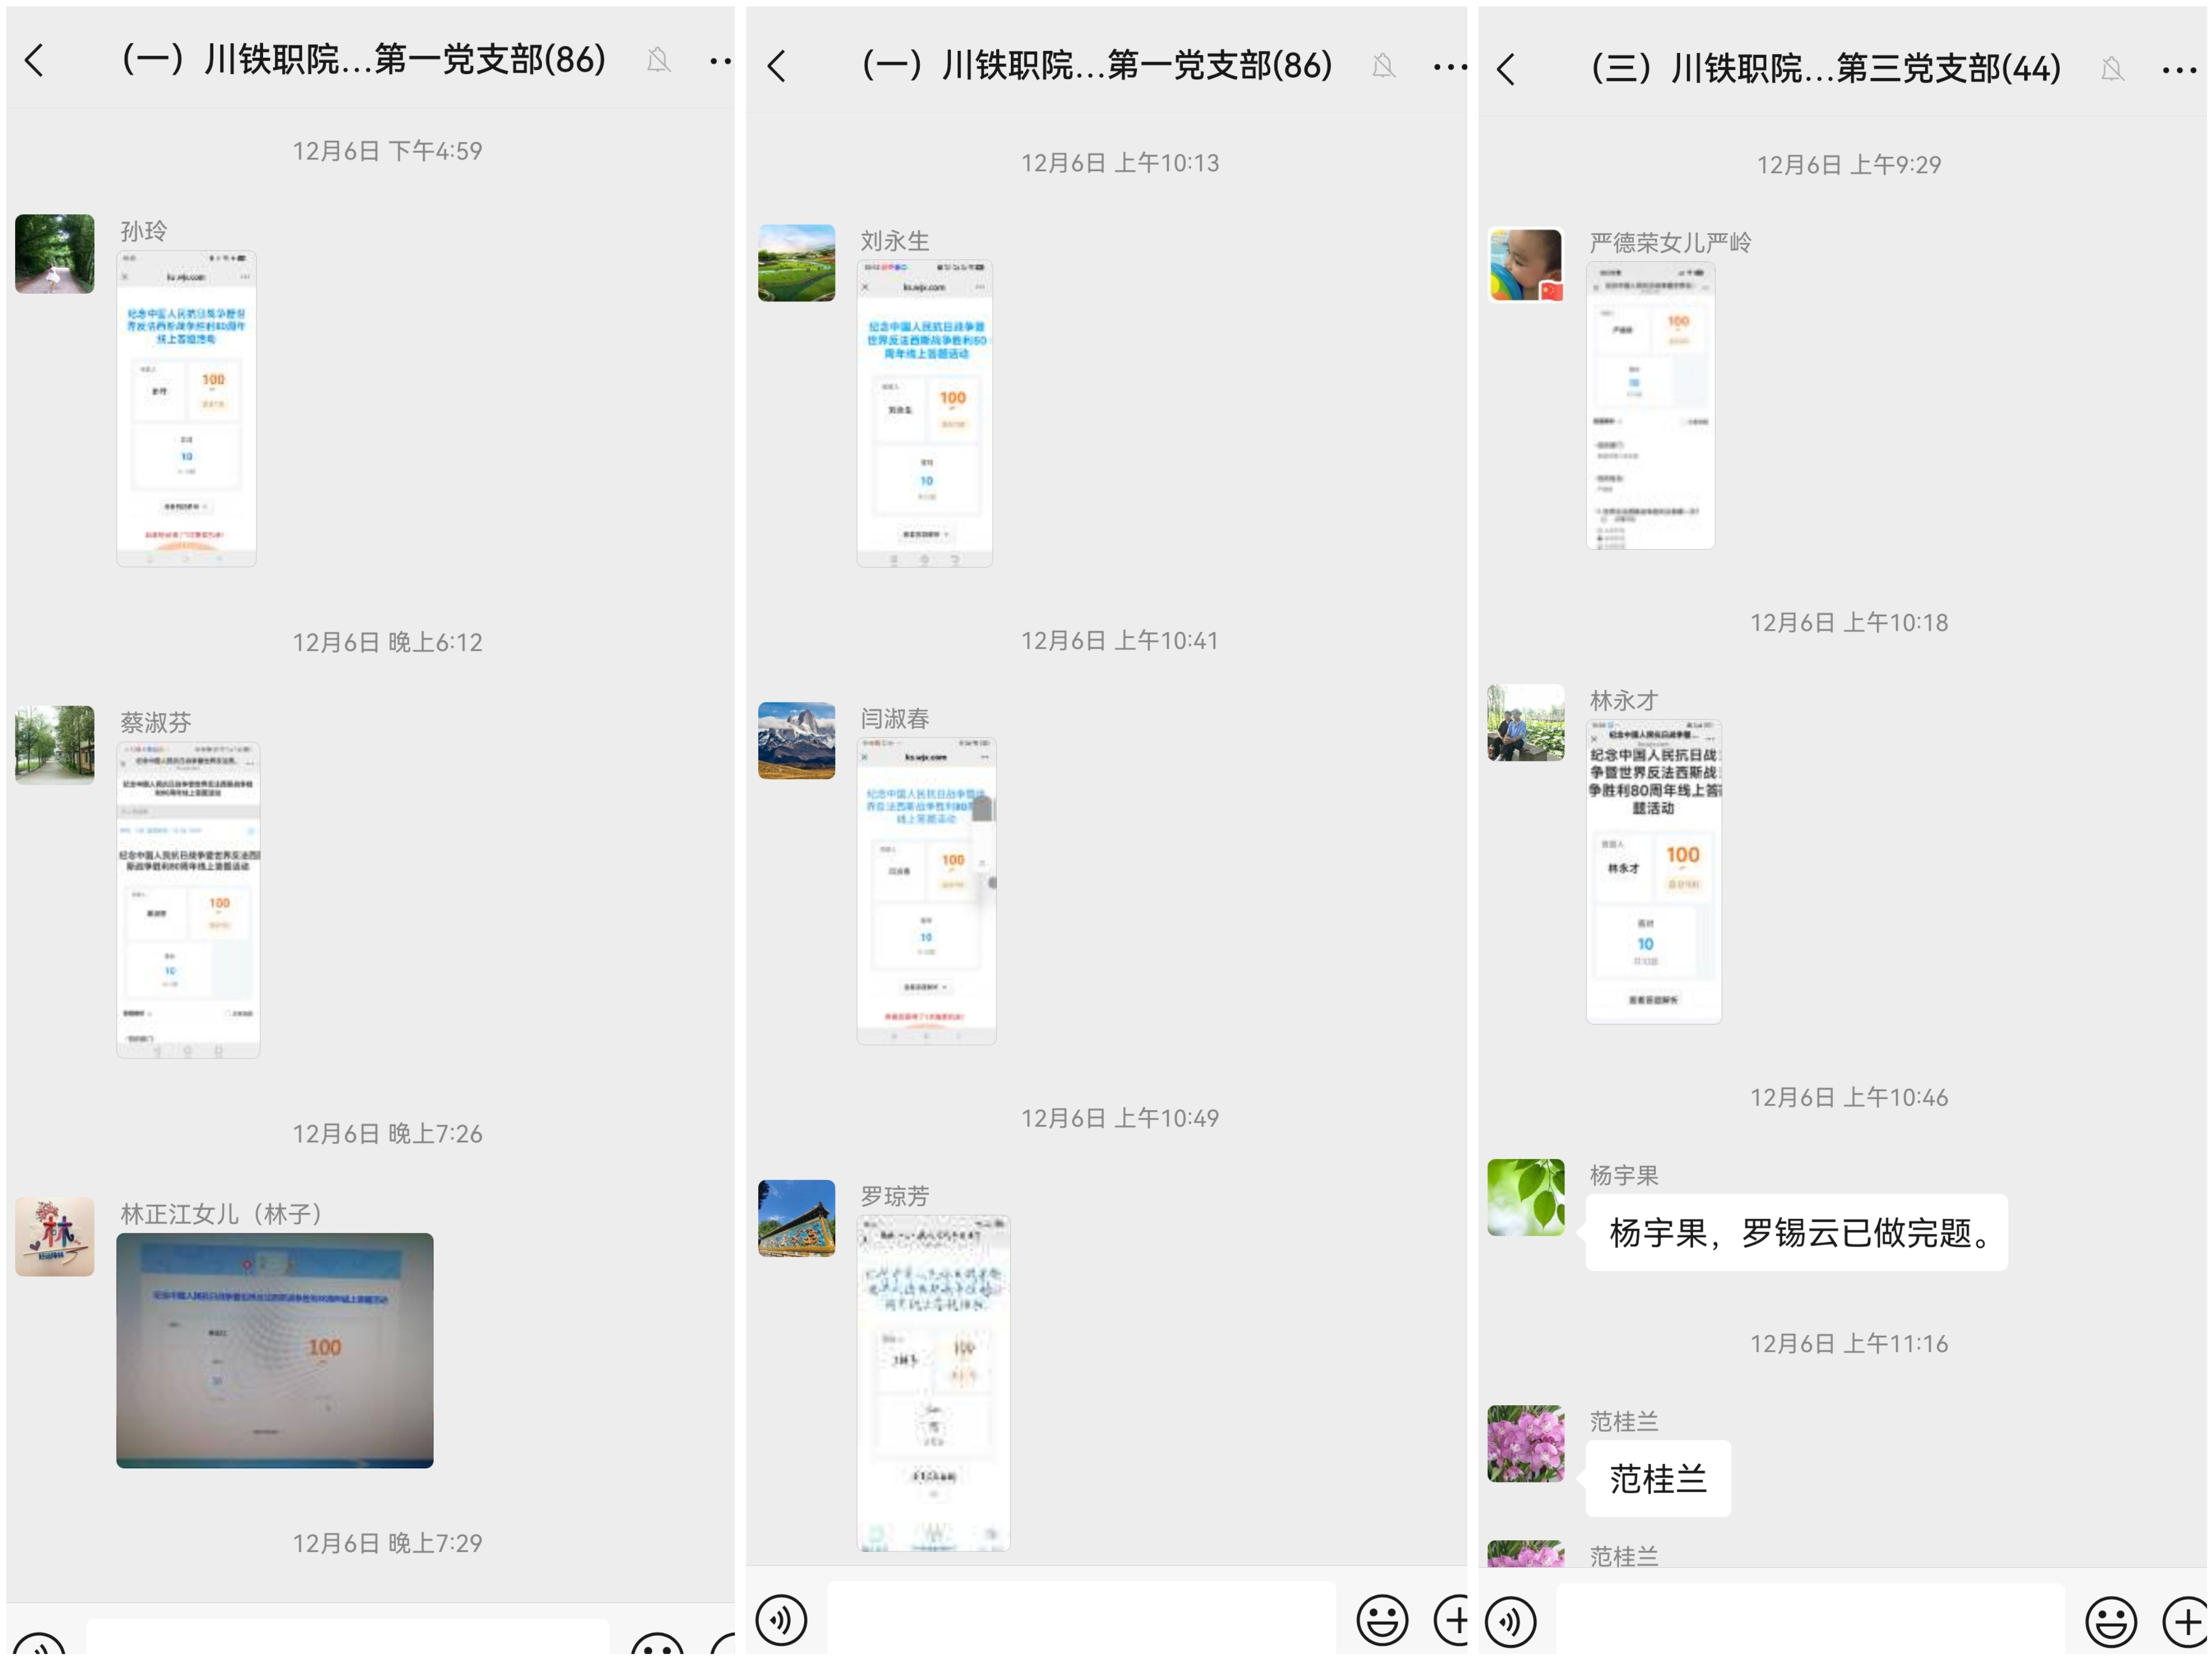View 林子's photo of 100 score
Image resolution: width=2212 pixels, height=1659 pixels.
point(274,1350)
